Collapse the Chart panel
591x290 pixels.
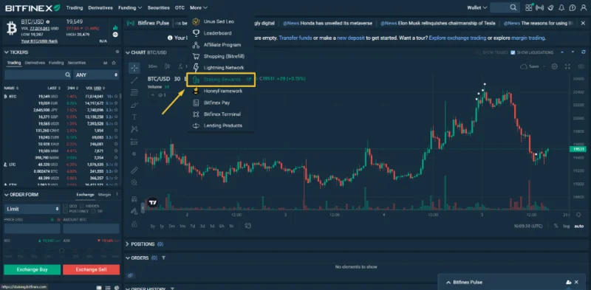tap(128, 52)
